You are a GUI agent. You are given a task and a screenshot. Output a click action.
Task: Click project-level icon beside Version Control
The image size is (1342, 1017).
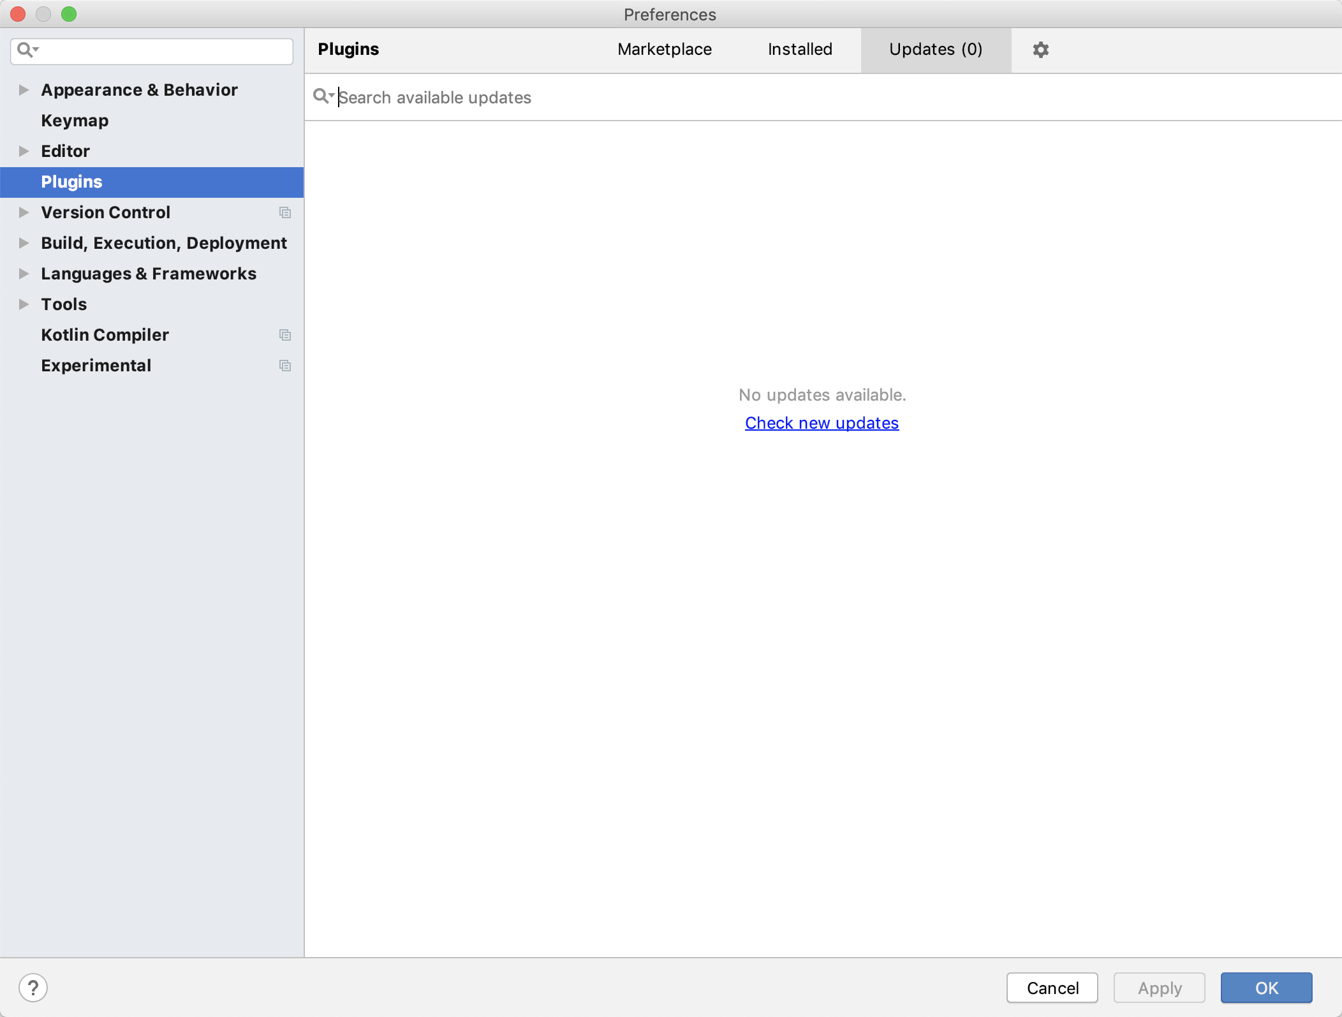285,212
